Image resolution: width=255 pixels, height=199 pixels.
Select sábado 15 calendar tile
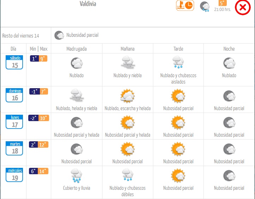14,62
